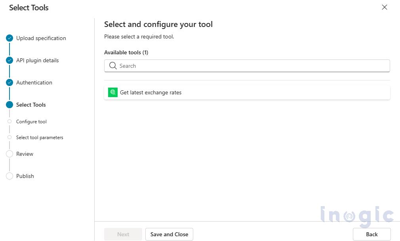The height and width of the screenshot is (241, 400).
Task: Click the green exchange rates tool icon
Action: click(113, 92)
